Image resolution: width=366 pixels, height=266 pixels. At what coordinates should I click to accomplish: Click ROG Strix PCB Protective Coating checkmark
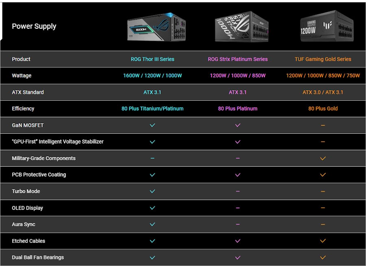click(x=238, y=175)
